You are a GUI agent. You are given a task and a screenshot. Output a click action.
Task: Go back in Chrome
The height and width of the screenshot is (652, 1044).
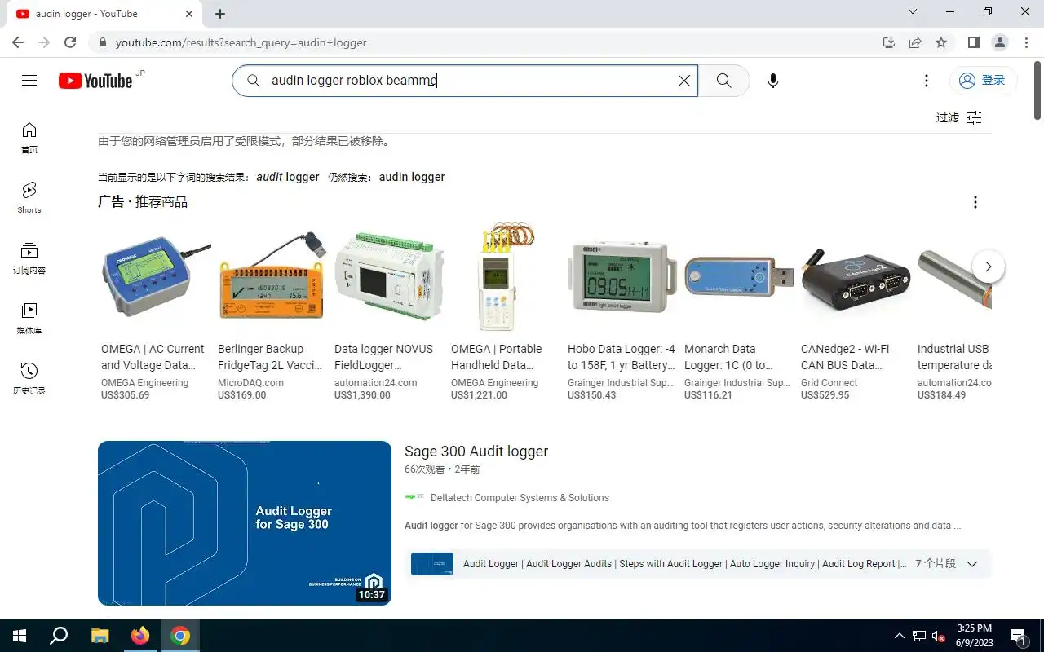pos(18,42)
